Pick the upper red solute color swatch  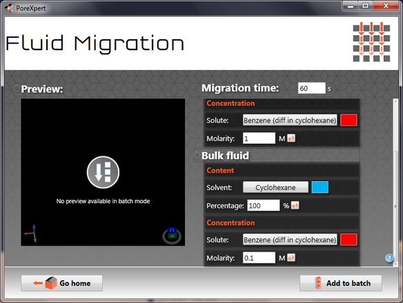pos(348,120)
